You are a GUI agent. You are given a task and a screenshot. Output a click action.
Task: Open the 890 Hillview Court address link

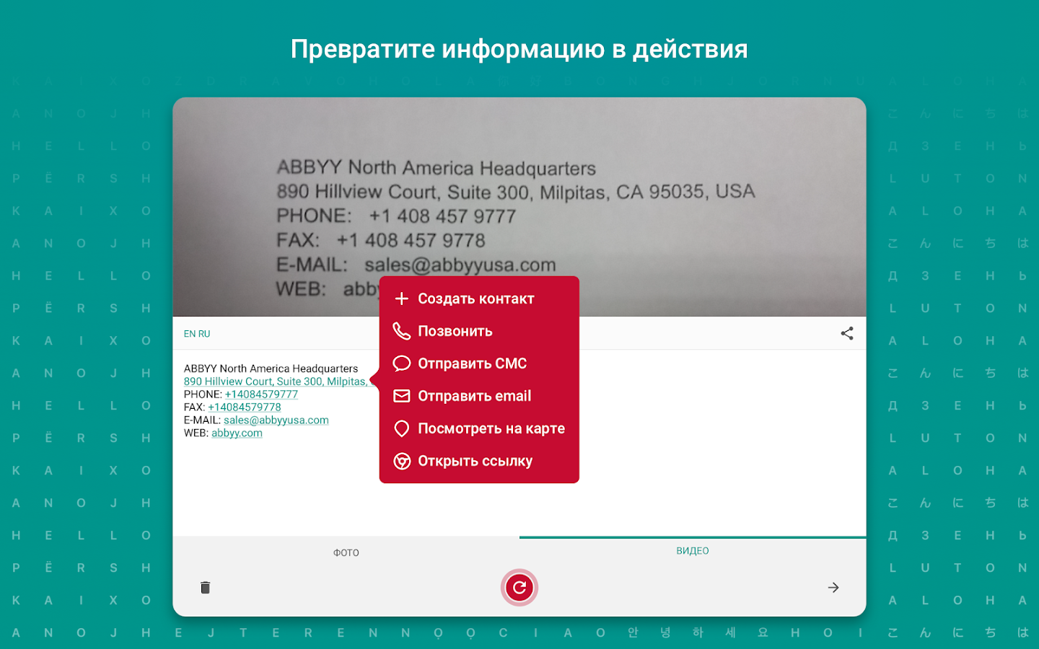click(x=279, y=381)
